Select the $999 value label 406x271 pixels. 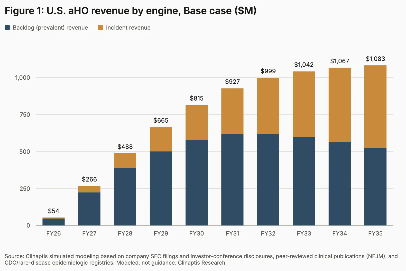click(268, 71)
